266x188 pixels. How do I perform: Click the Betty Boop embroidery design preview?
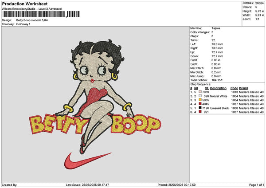pyautogui.click(x=95, y=104)
